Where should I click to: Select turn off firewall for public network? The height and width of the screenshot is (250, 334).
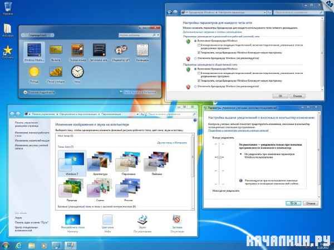195,87
